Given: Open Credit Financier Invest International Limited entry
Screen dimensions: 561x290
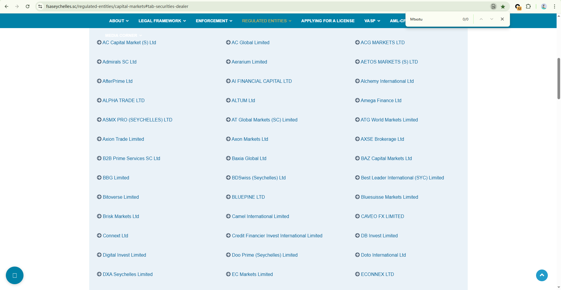Looking at the screenshot, I should (x=277, y=236).
